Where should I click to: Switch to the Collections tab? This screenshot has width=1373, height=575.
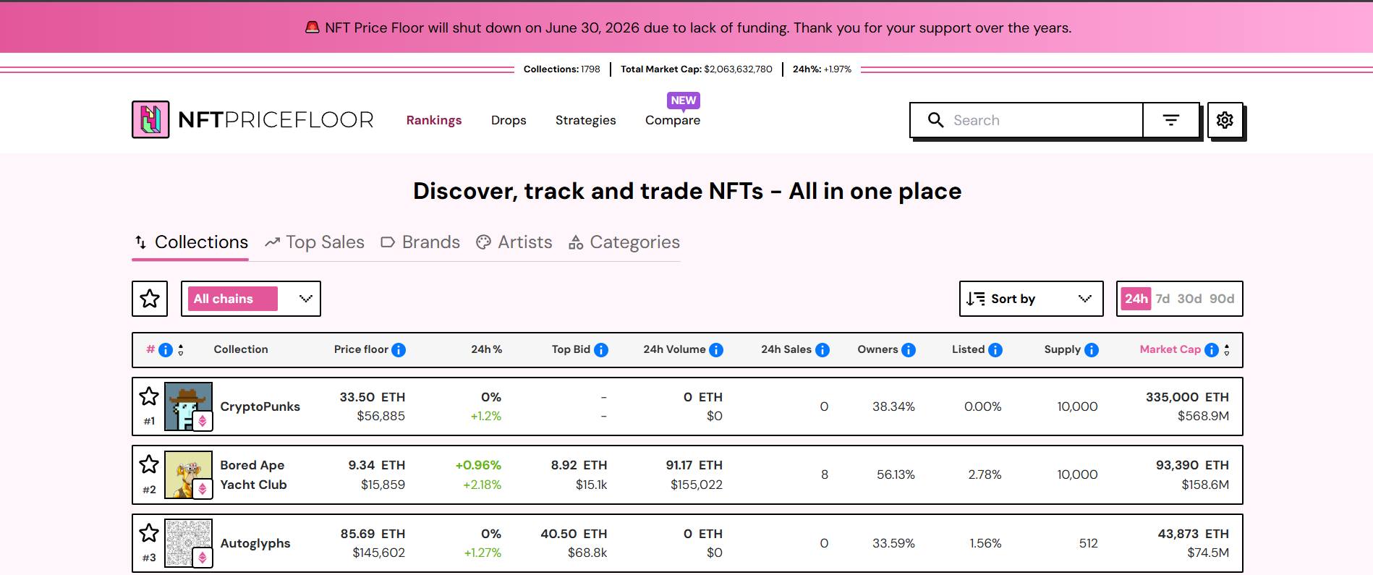tap(191, 242)
